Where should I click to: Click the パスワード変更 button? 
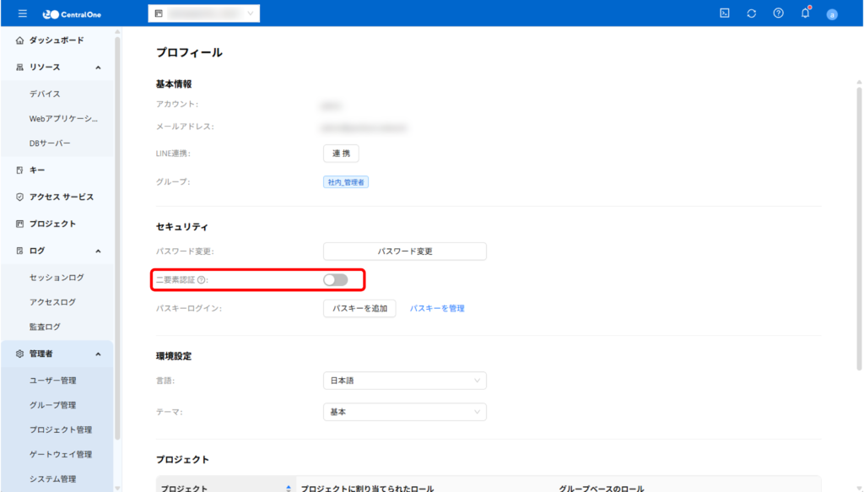pyautogui.click(x=404, y=251)
